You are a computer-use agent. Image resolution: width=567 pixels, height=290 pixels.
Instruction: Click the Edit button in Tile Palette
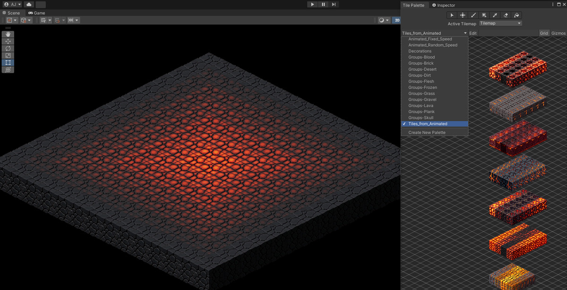[473, 33]
